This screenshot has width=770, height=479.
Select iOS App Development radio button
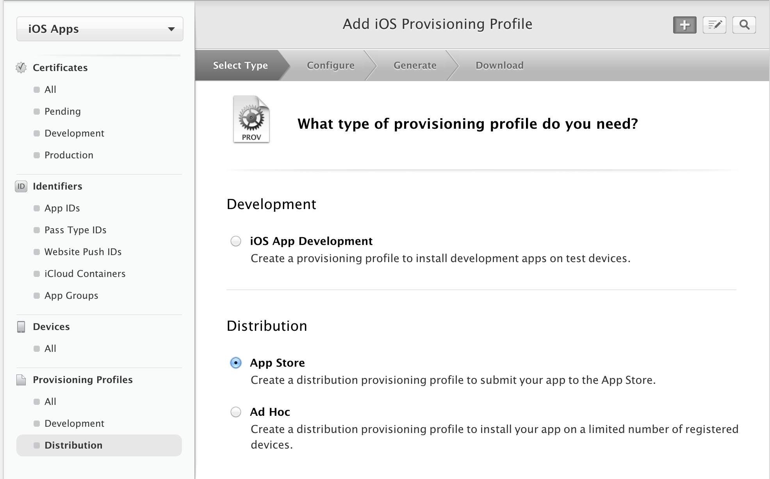pyautogui.click(x=236, y=241)
